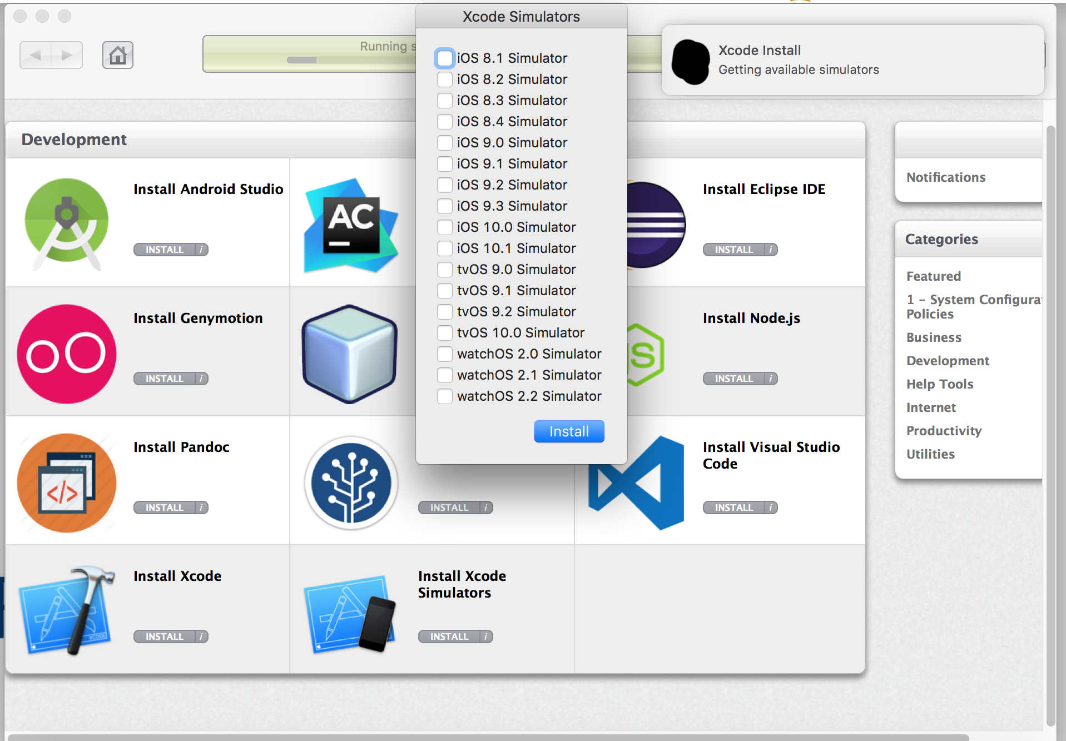Click the Genymotion pink icon
Image resolution: width=1066 pixels, height=741 pixels.
(67, 354)
